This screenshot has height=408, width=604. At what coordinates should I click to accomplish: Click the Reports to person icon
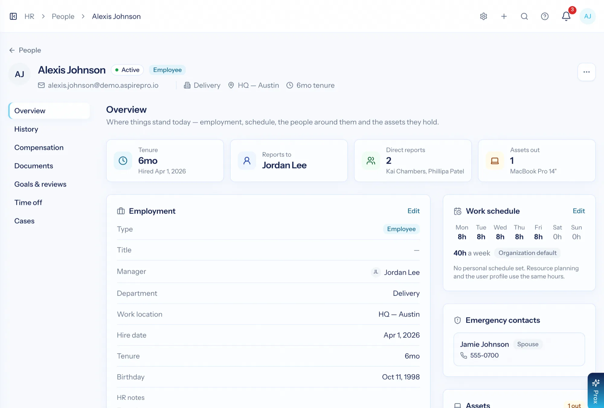pyautogui.click(x=247, y=161)
